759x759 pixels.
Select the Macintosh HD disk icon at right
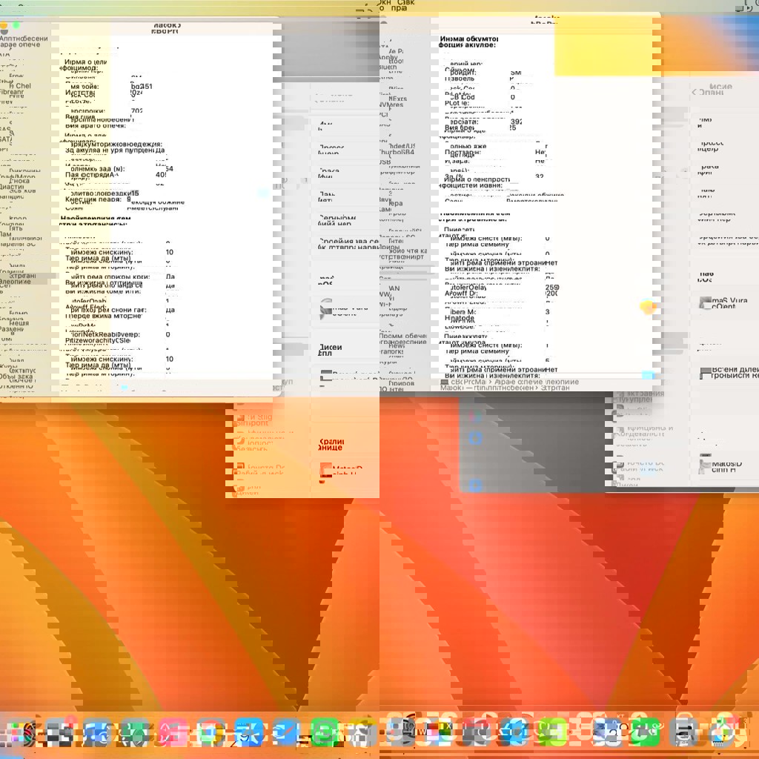pyautogui.click(x=705, y=465)
